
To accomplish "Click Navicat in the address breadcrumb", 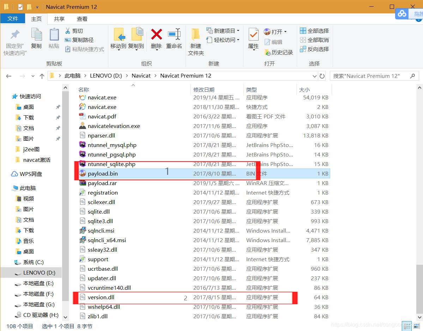I will coord(141,76).
